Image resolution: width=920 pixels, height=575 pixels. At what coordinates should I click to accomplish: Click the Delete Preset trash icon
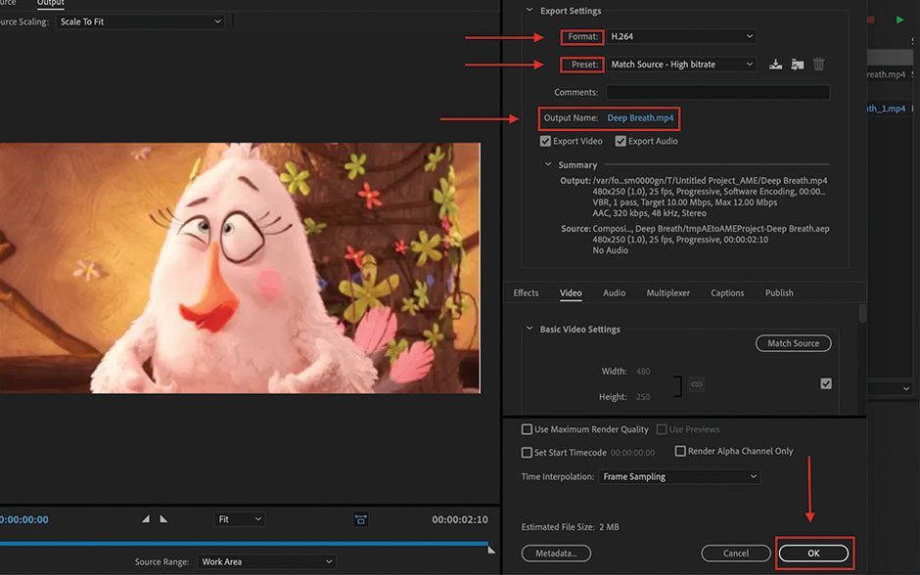pyautogui.click(x=819, y=63)
